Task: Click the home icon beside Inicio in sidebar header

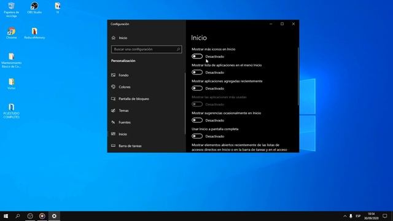Action: tap(114, 38)
